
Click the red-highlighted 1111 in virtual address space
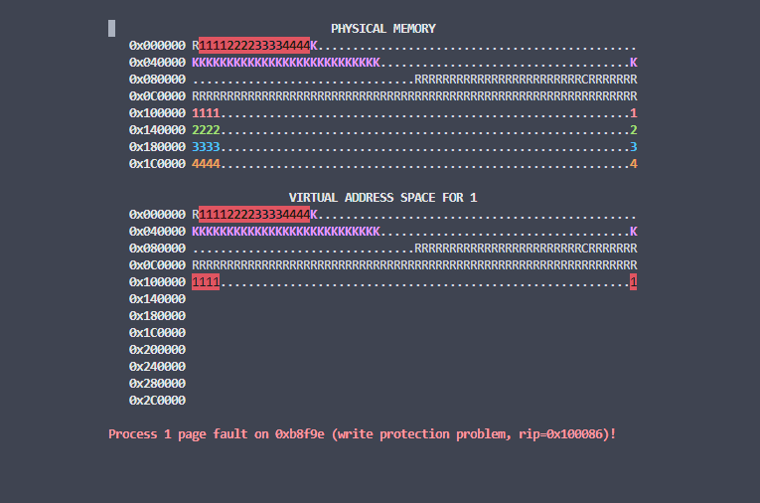click(x=206, y=282)
